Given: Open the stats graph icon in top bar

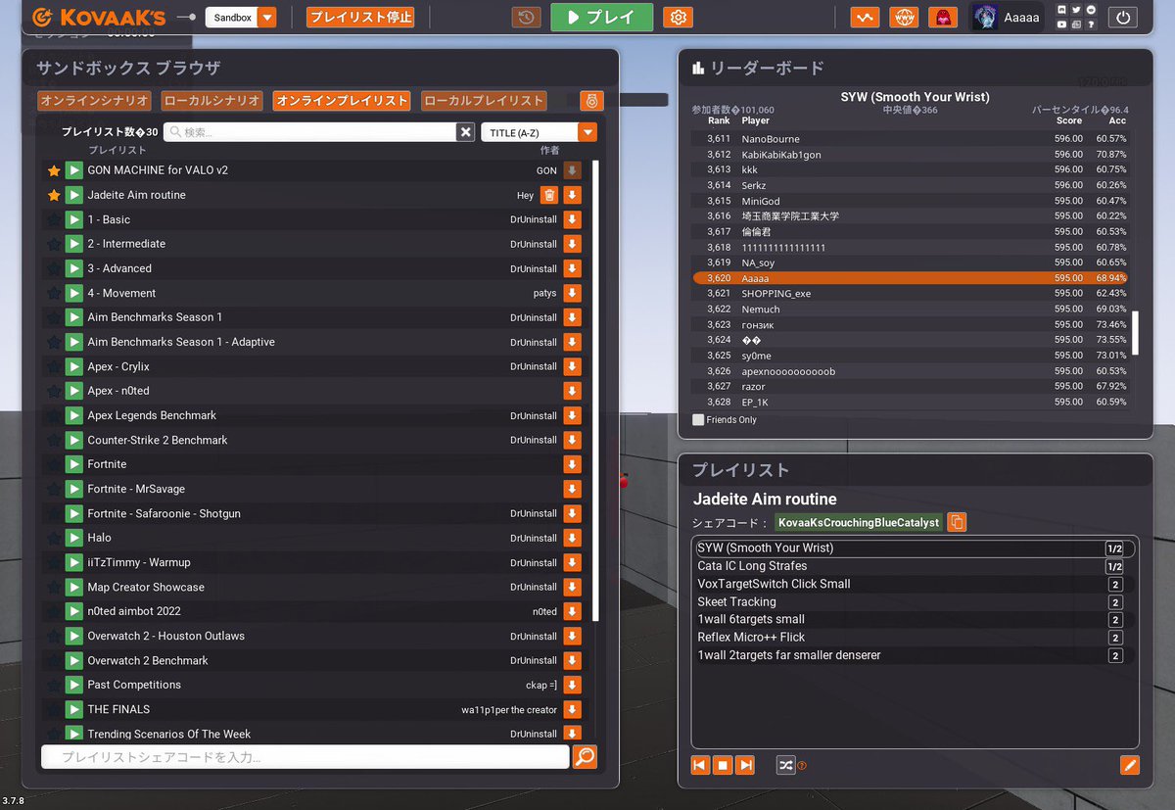Looking at the screenshot, I should (x=865, y=18).
